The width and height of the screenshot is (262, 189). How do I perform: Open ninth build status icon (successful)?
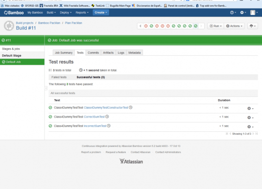[190, 26]
